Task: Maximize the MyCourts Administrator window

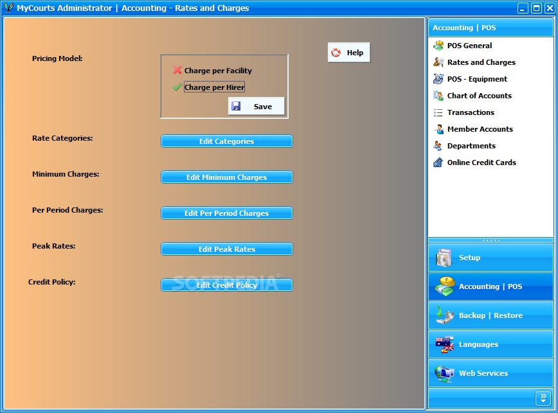Action: click(536, 8)
